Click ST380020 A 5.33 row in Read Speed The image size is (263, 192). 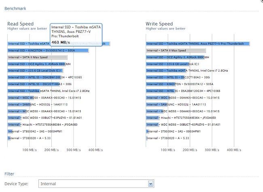tap(29, 138)
